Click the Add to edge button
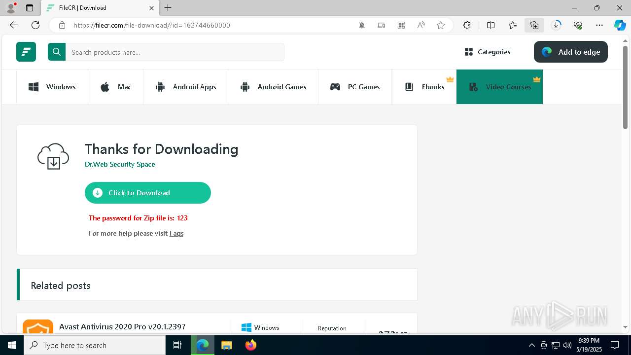The image size is (631, 355). (571, 52)
